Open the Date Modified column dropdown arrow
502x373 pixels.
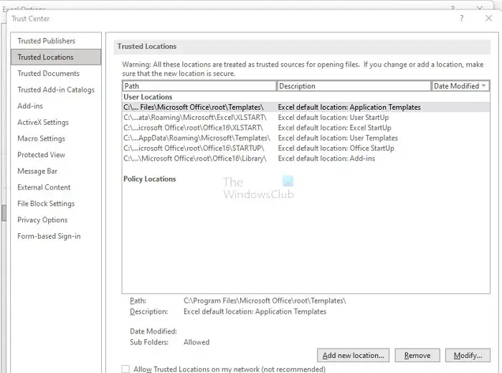[x=483, y=86]
